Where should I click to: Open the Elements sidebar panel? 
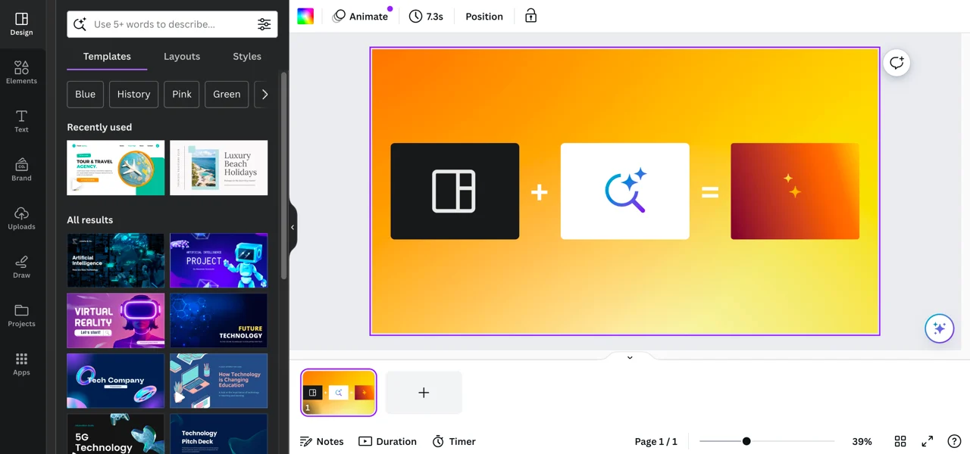coord(21,73)
